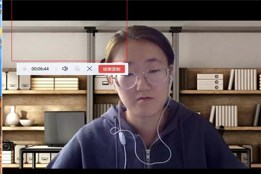Click the divider line after the timer
The width and height of the screenshot is (261, 174).
[x=56, y=69]
